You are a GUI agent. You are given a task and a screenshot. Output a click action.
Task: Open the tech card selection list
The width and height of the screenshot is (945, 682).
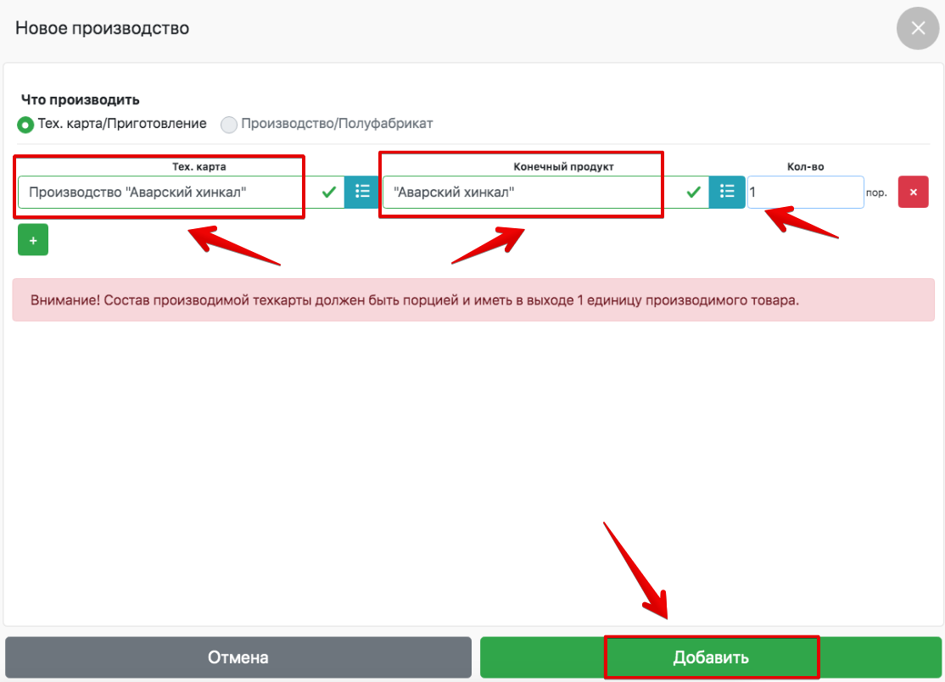(362, 192)
